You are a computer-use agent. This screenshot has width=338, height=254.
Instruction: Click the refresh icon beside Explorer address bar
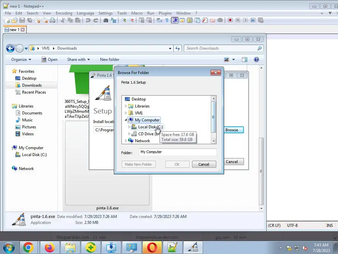click(x=178, y=48)
